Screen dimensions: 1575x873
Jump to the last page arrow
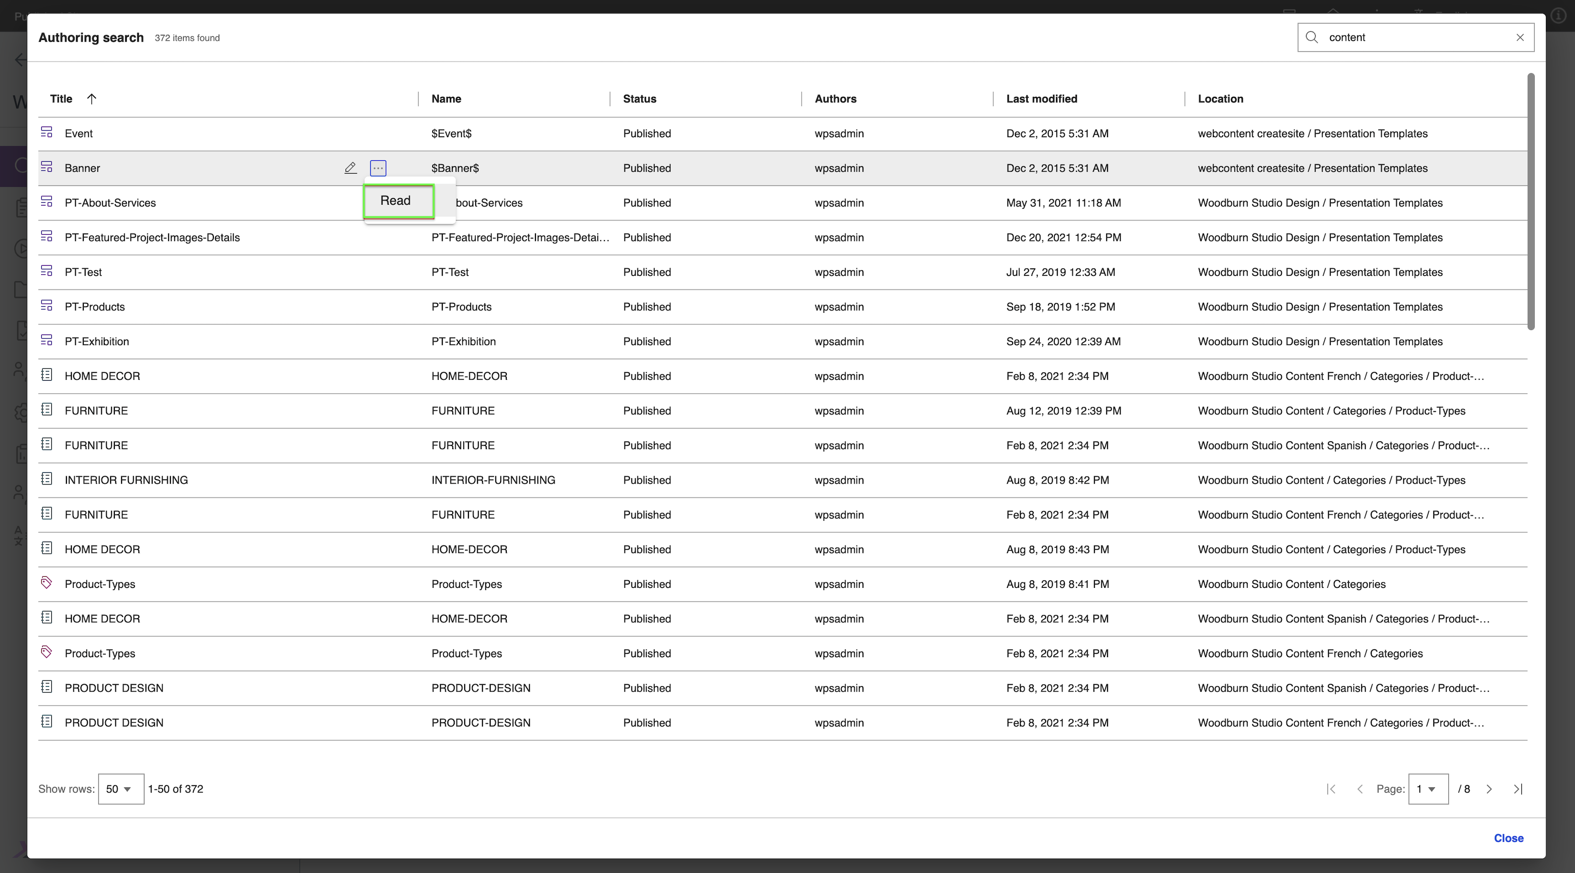click(1518, 789)
